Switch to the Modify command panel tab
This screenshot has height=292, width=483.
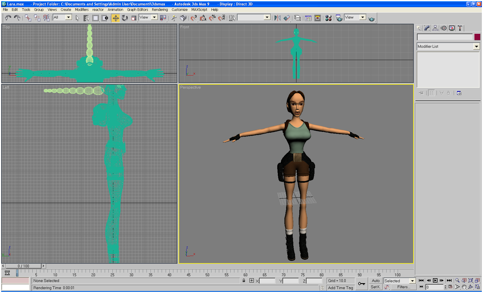(x=427, y=28)
